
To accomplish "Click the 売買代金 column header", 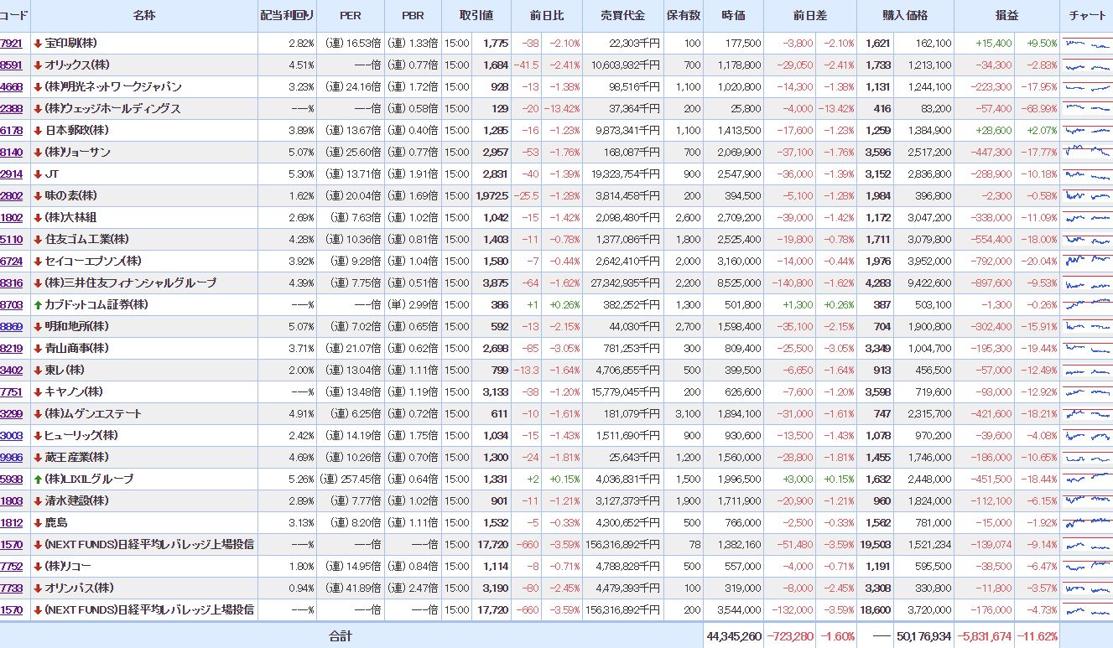I will tap(623, 16).
